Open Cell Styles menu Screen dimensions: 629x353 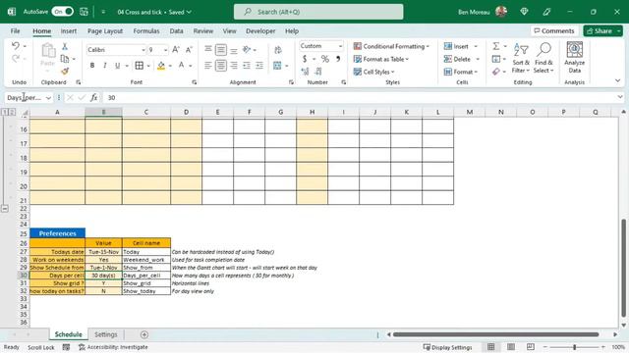click(373, 72)
